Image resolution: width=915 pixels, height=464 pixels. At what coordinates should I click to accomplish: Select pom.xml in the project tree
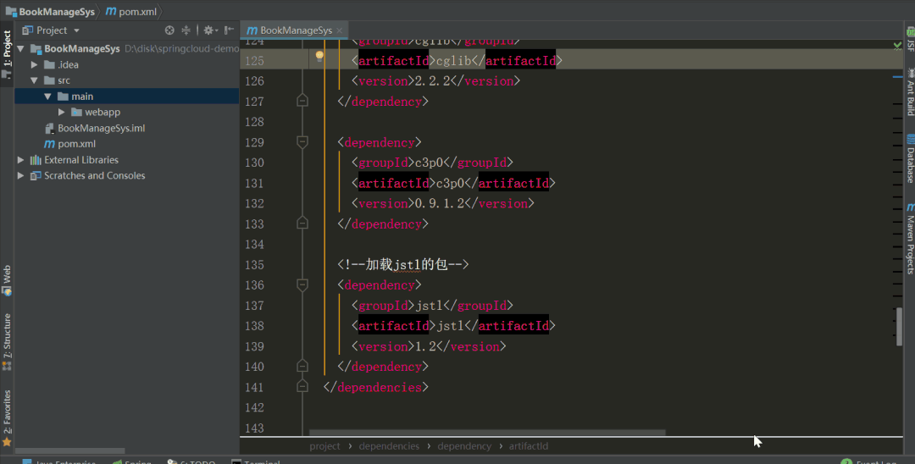(76, 144)
